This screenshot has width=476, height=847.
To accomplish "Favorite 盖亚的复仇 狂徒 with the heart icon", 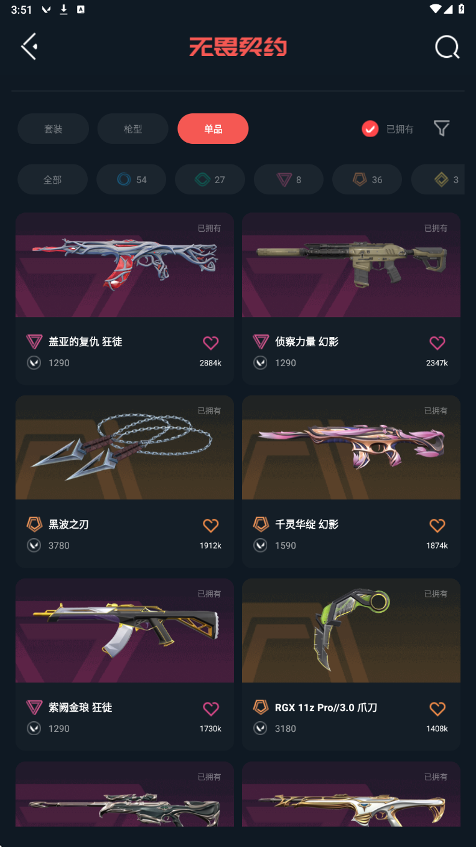I will coord(211,343).
